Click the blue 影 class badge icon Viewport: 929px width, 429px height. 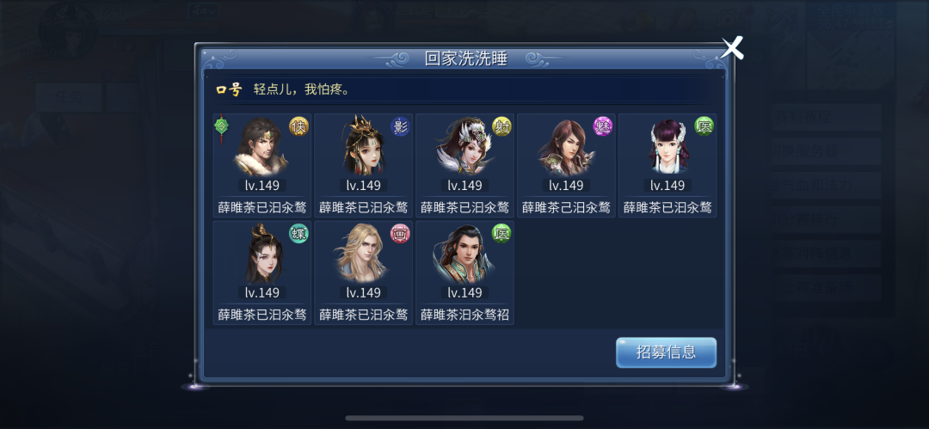[x=400, y=126]
